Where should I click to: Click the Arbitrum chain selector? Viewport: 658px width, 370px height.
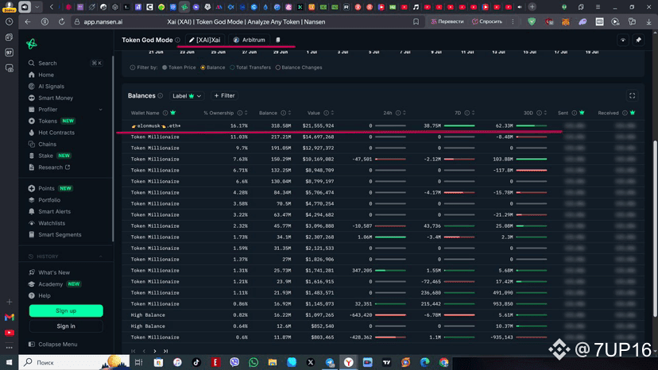point(250,40)
